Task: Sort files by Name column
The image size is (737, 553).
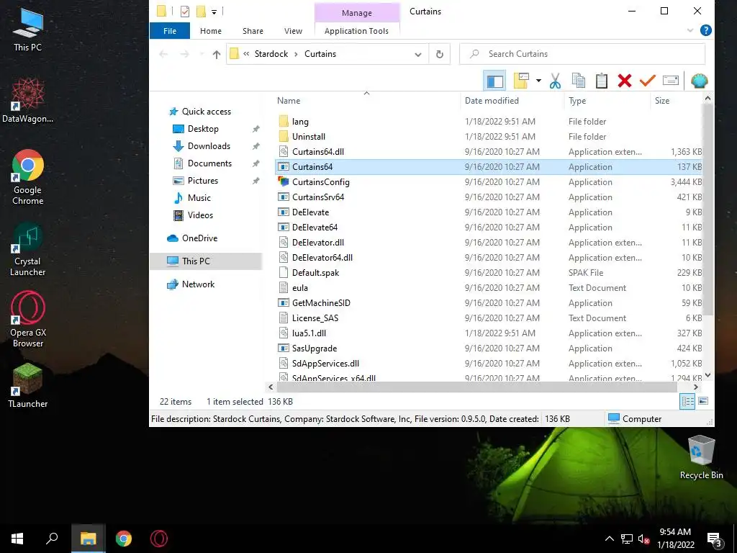Action: click(289, 101)
